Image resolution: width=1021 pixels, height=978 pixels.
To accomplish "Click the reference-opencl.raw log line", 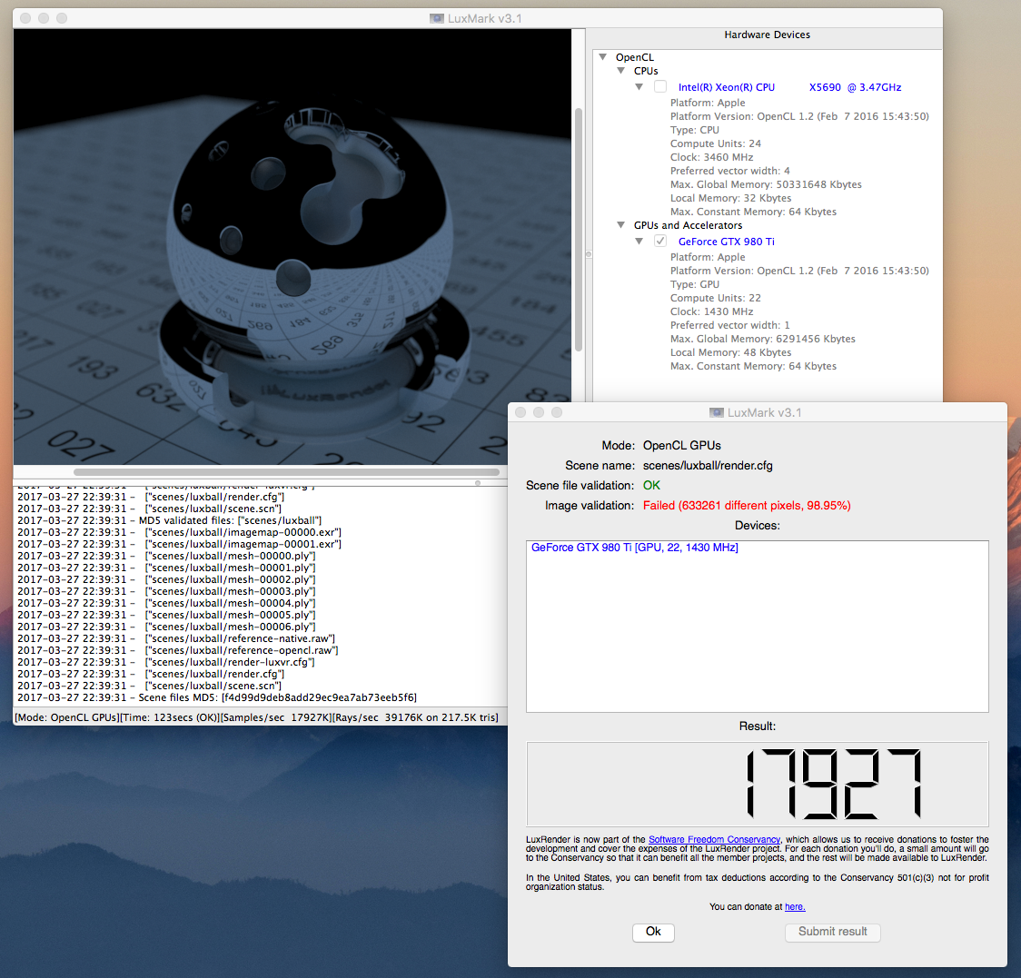I will coord(178,650).
